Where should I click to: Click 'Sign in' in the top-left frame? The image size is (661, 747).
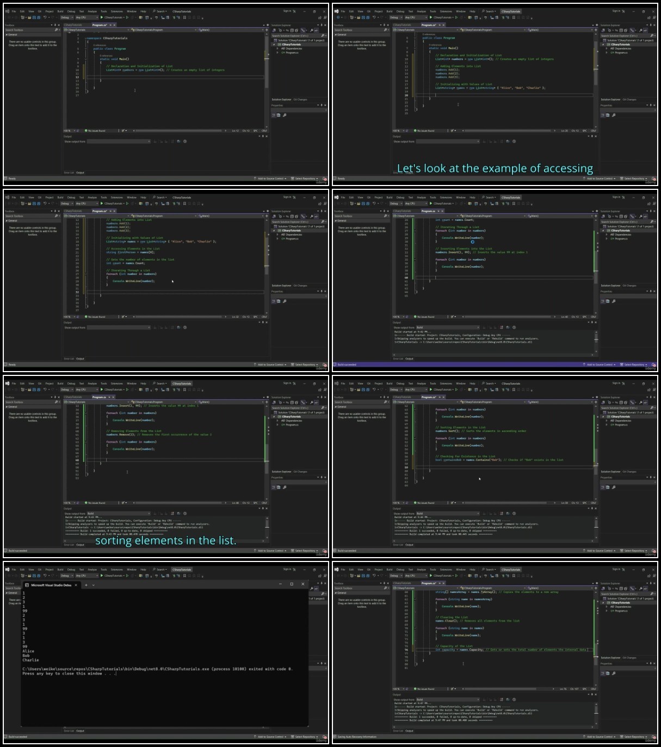pos(287,11)
